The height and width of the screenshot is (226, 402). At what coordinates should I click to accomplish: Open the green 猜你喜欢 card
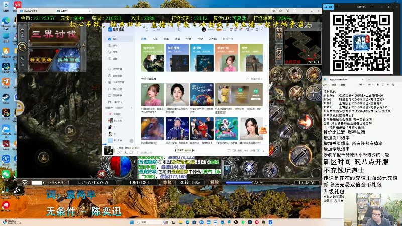point(153,58)
